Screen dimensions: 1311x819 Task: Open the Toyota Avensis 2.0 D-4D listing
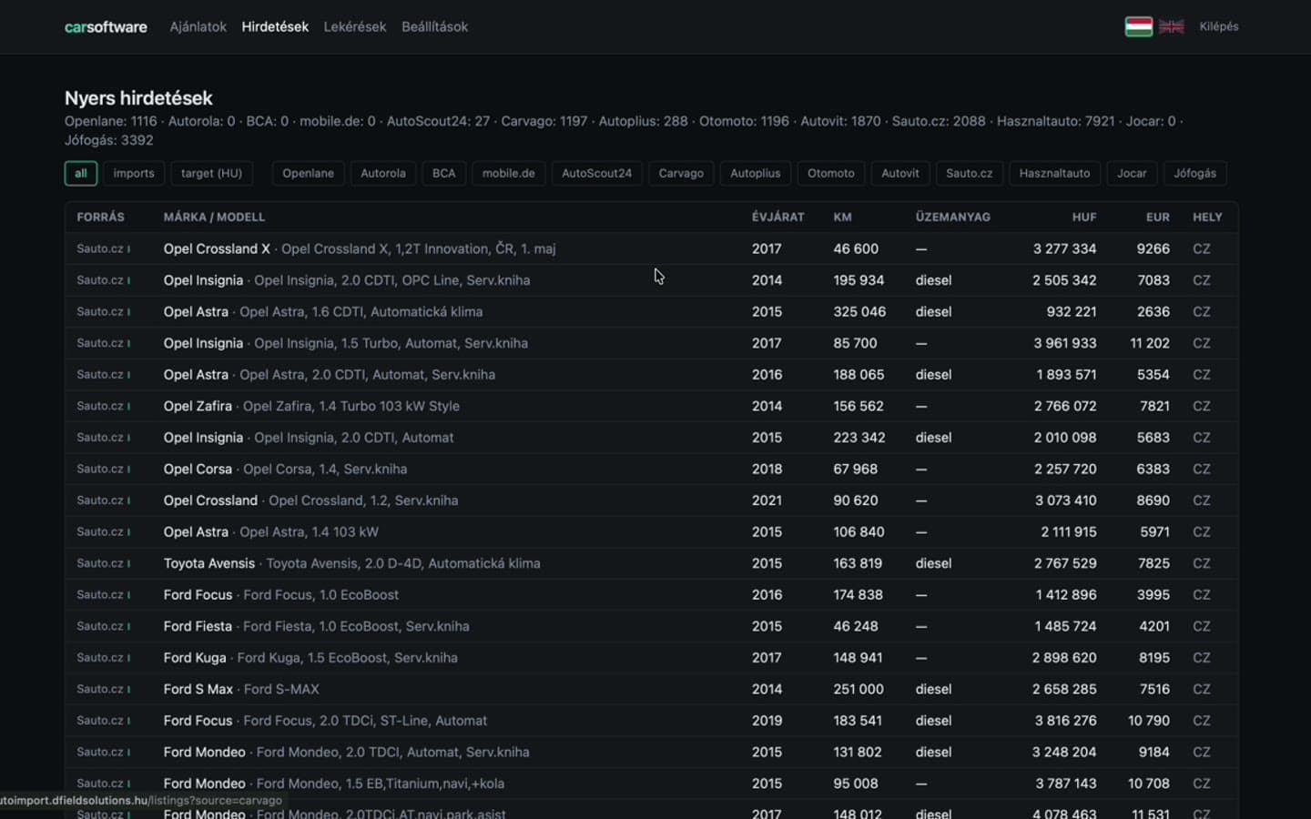pyautogui.click(x=352, y=563)
